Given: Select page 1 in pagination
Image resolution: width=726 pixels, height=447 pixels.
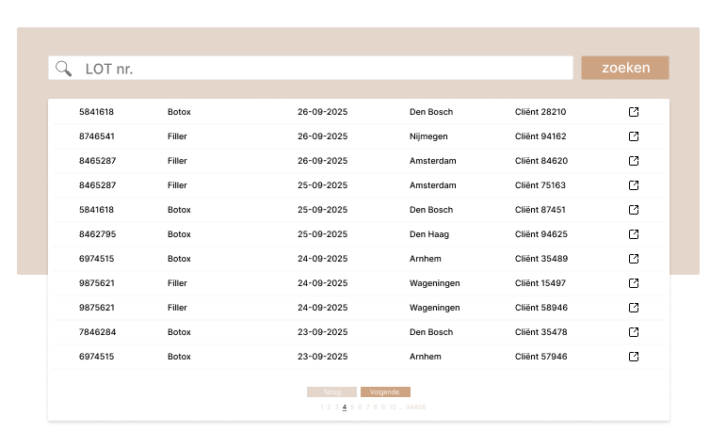Looking at the screenshot, I should click(x=321, y=407).
